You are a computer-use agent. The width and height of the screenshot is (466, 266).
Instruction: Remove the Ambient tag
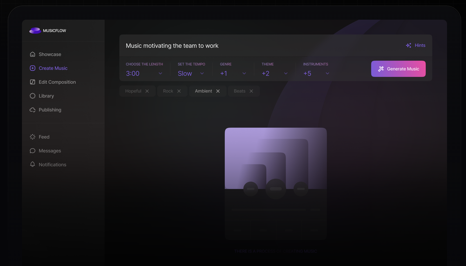coord(218,91)
